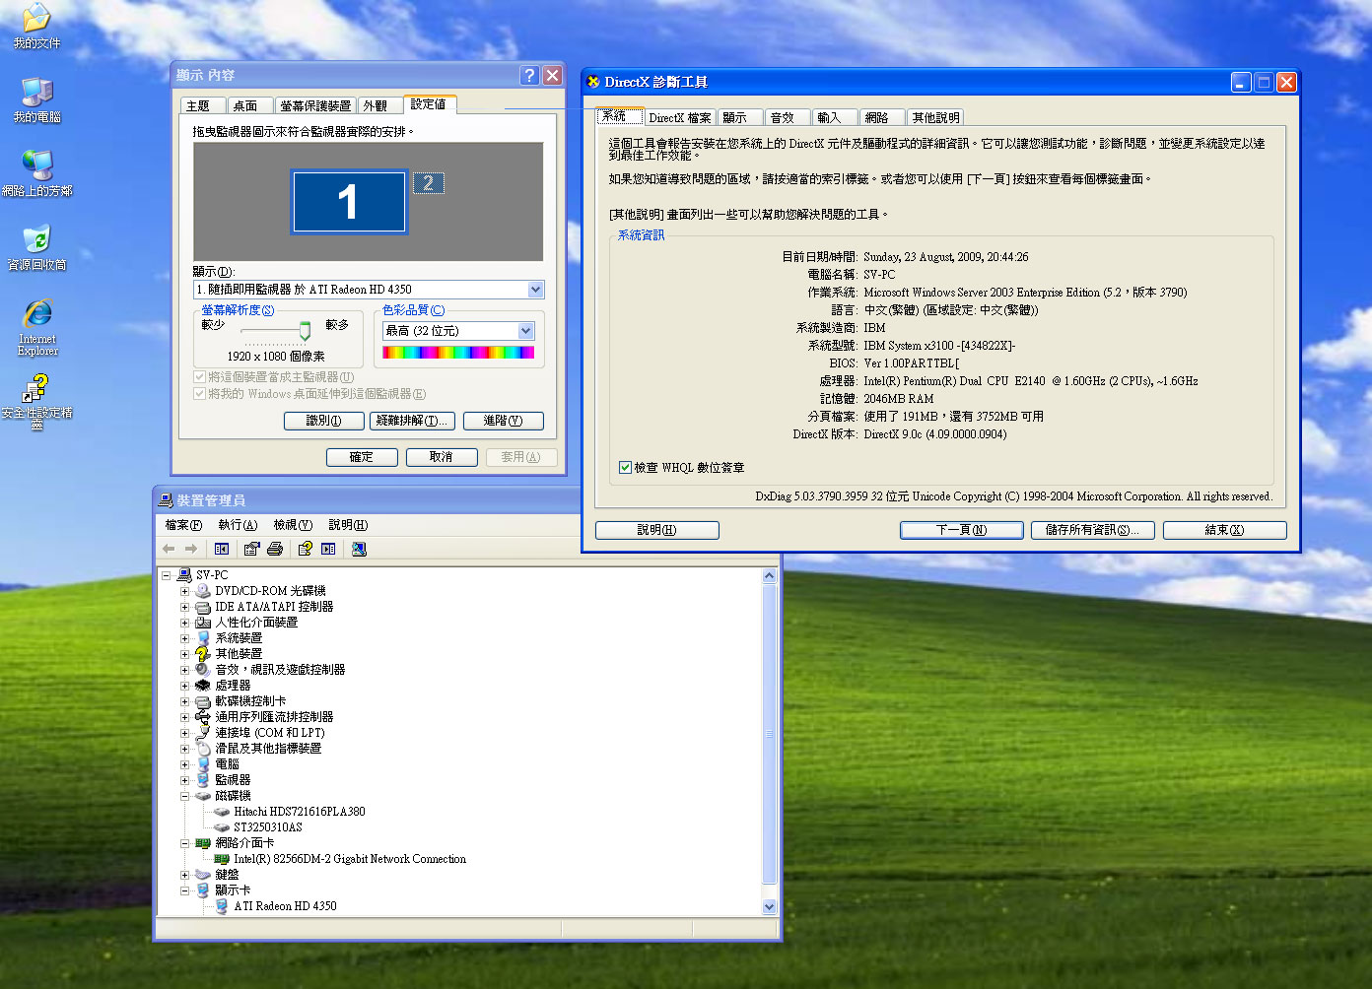The height and width of the screenshot is (989, 1372).
Task: Expand the DVD/CD-ROM 光碟機 tree node
Action: (x=184, y=591)
